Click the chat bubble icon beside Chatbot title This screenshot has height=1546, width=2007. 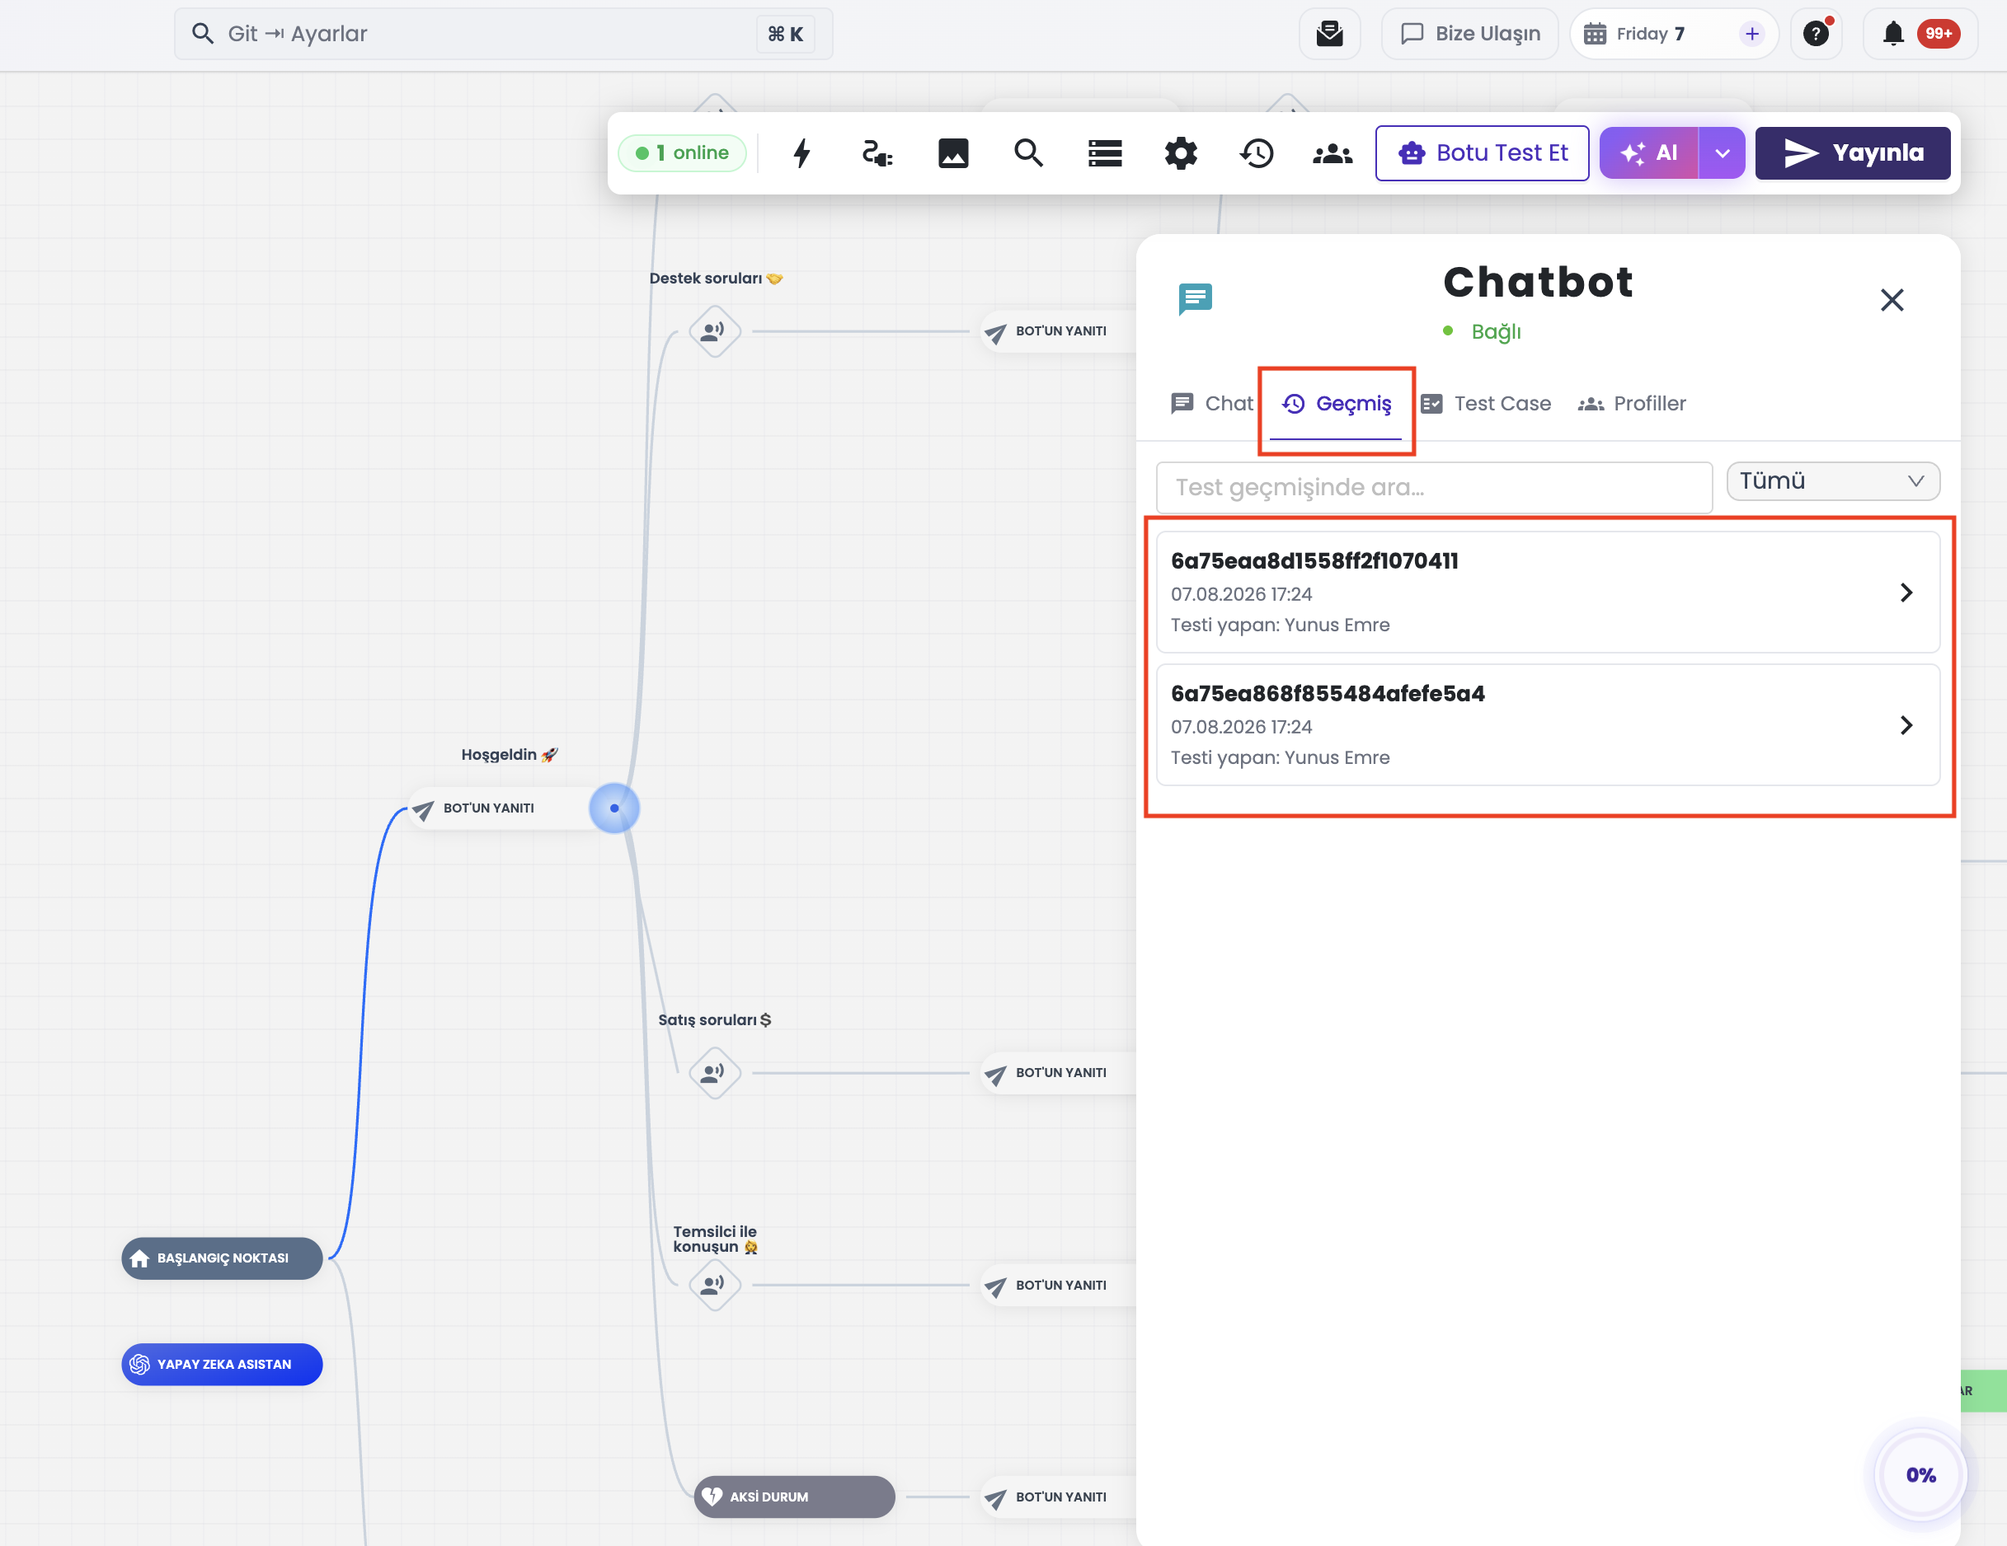(1195, 298)
